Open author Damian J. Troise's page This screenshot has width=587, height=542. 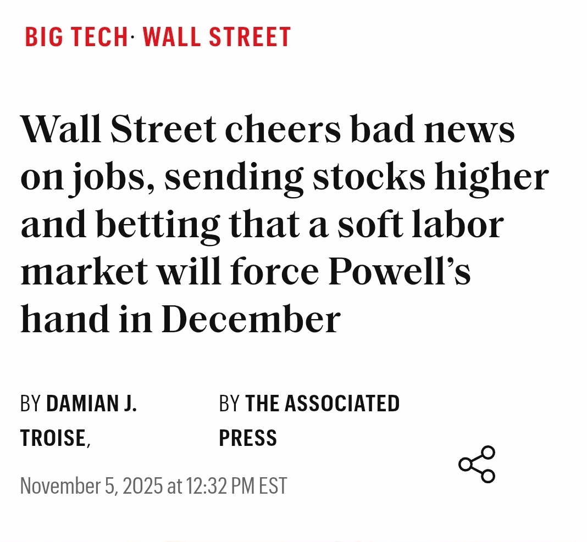pos(91,404)
